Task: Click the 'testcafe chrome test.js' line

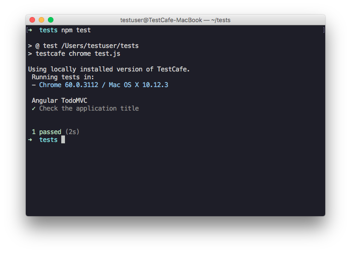Action: tap(78, 53)
